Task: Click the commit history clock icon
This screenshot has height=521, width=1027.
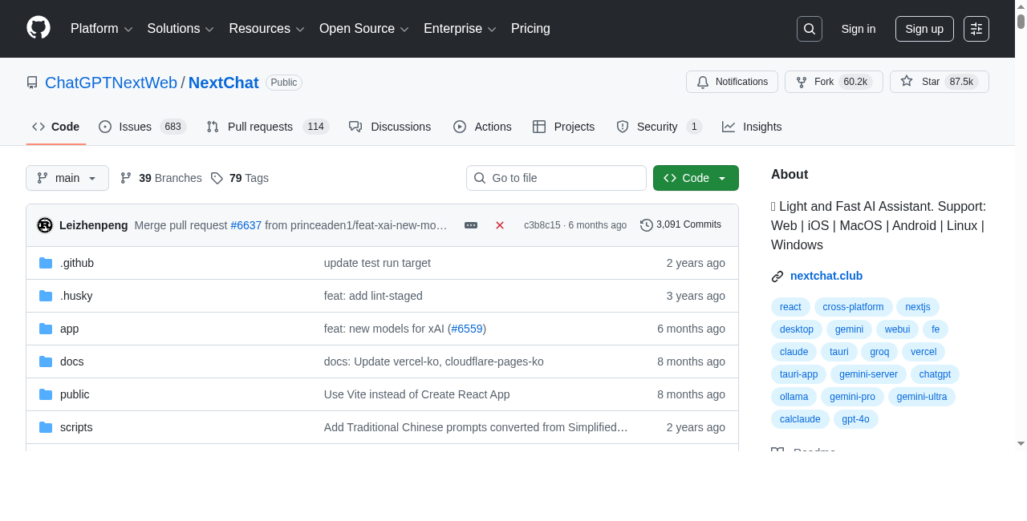Action: pyautogui.click(x=647, y=224)
